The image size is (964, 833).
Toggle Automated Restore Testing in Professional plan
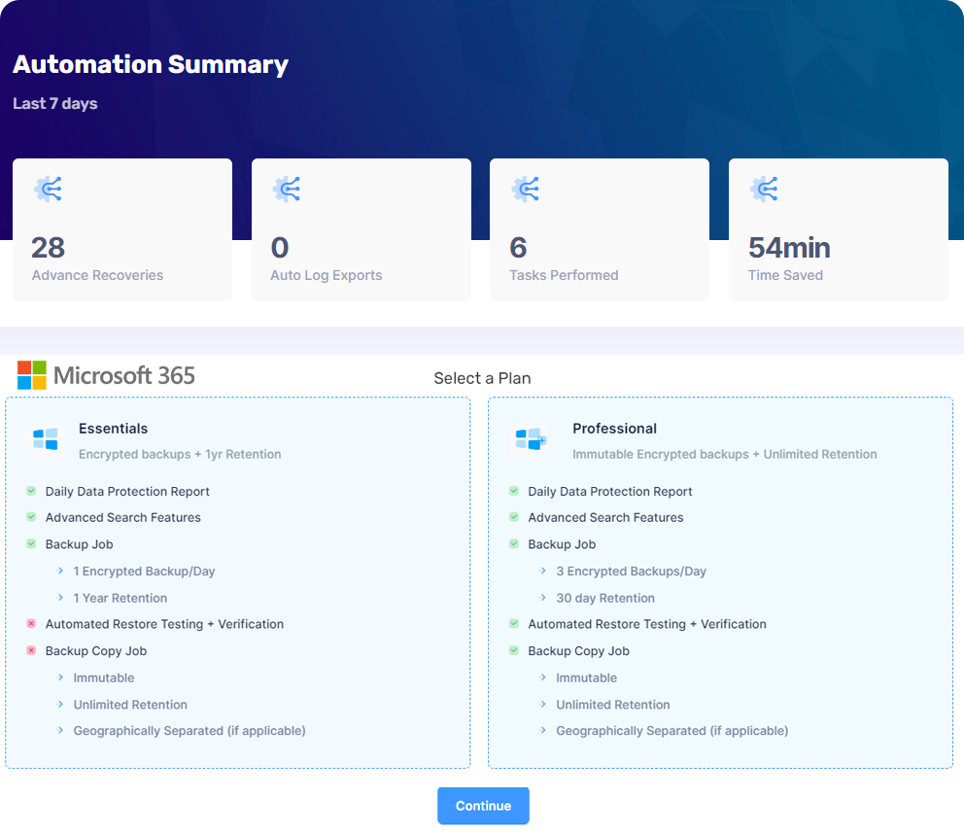pos(514,624)
